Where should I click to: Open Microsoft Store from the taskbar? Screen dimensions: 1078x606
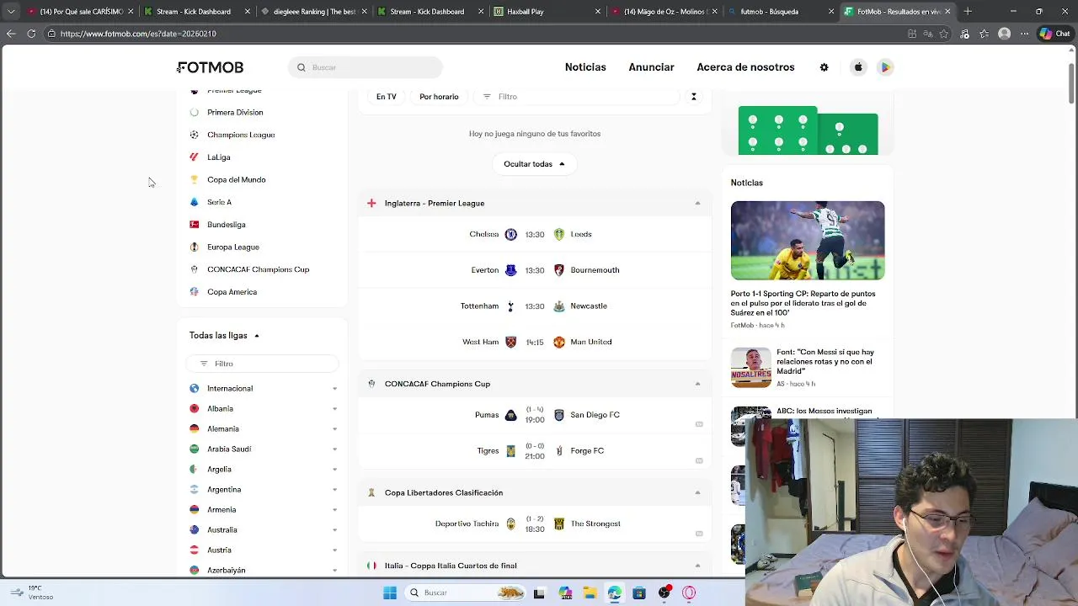tap(639, 593)
